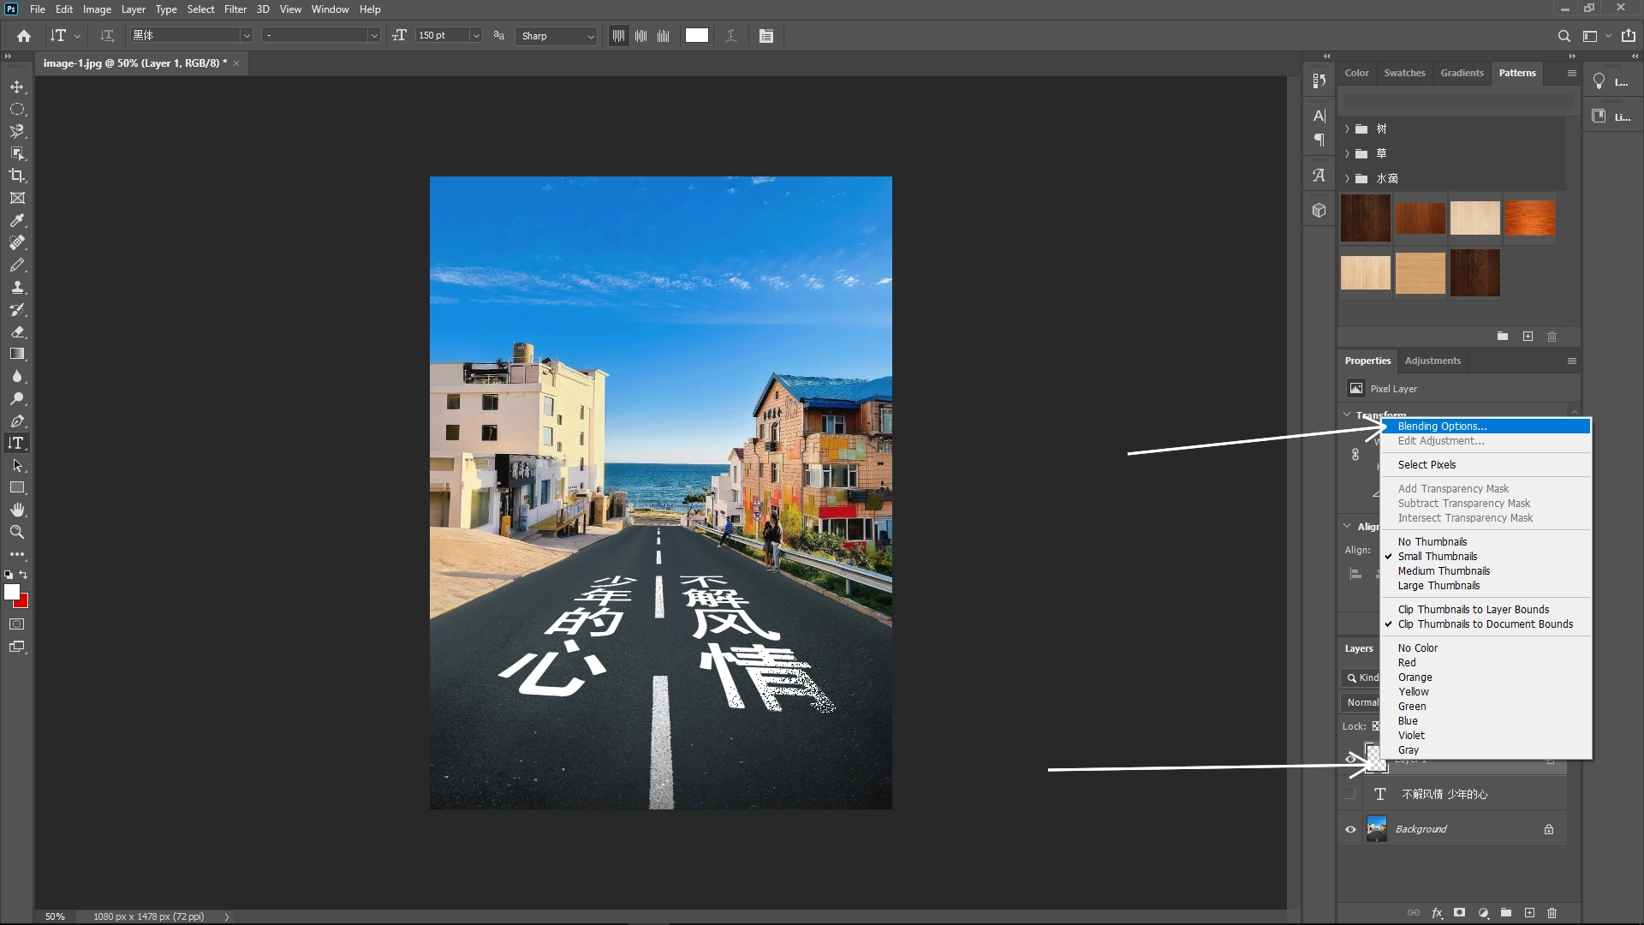Viewport: 1644px width, 925px height.
Task: Click the Add layer style fx icon
Action: [x=1437, y=913]
